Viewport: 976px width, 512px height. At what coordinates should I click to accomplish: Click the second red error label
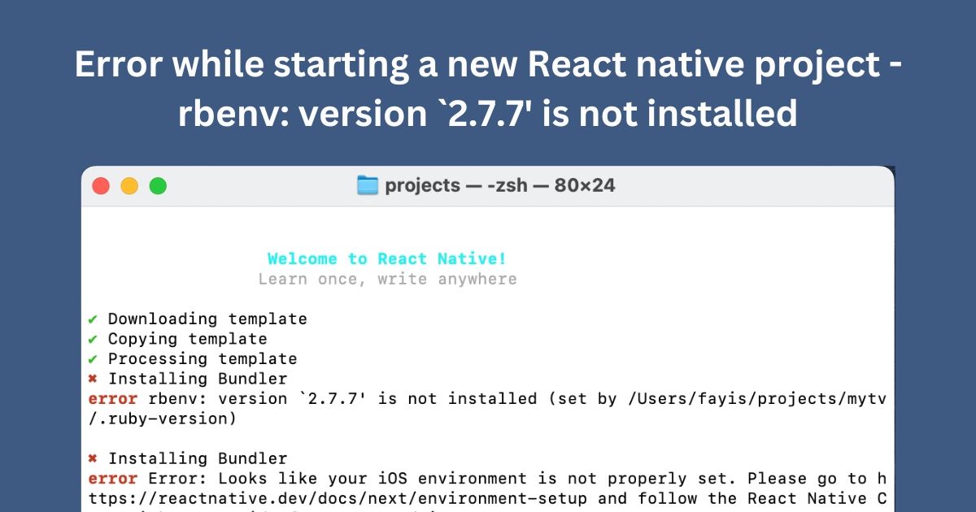[x=112, y=479]
